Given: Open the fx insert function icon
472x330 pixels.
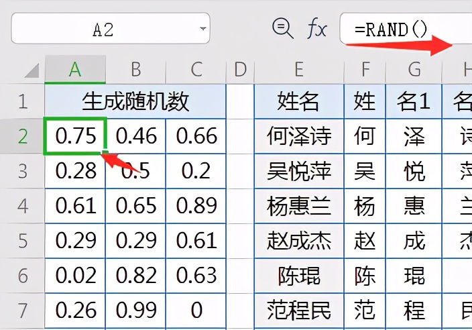Looking at the screenshot, I should (x=316, y=29).
